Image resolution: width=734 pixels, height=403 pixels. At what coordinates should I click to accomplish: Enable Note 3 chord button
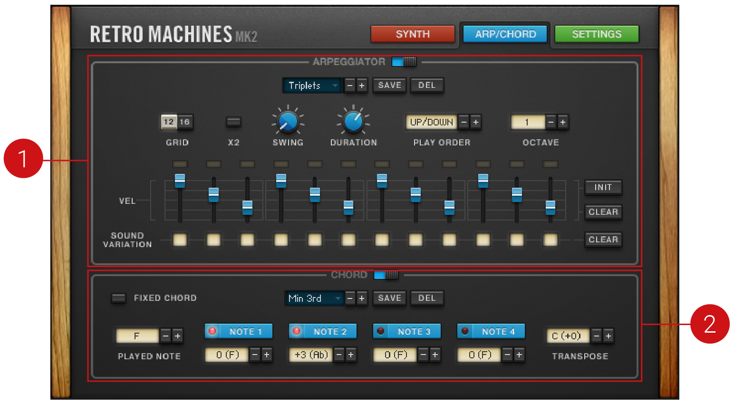407,331
